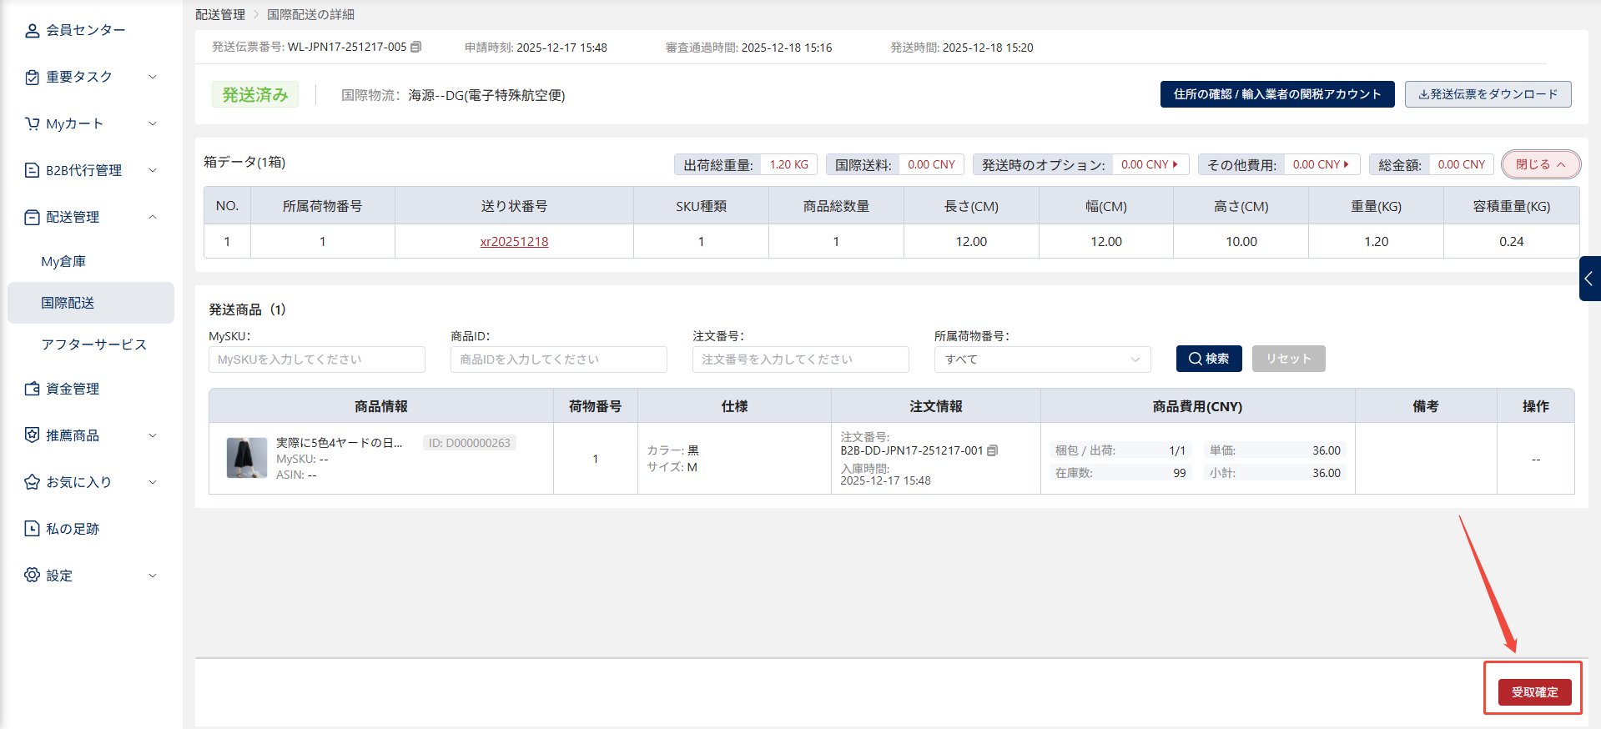Click 住所の確認 / 輸入業者の関税アカウント button
The image size is (1601, 729).
click(x=1277, y=94)
